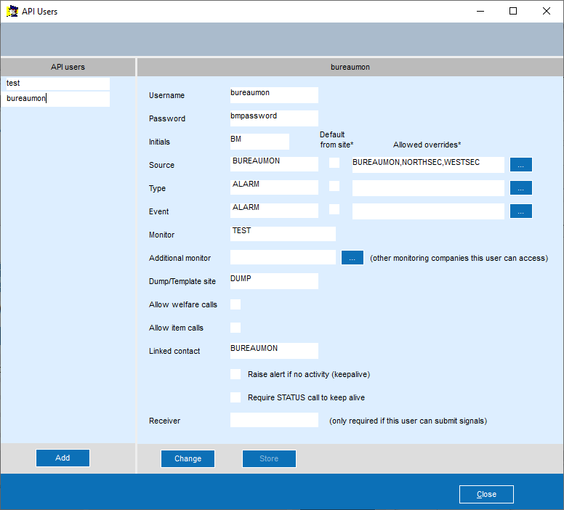Check Require STATUS call to keep alive
564x510 pixels.
tap(235, 397)
